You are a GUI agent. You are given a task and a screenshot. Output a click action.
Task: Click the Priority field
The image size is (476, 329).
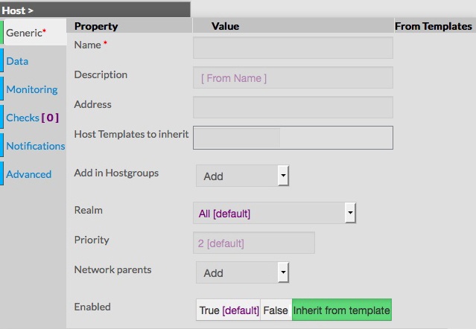[253, 243]
